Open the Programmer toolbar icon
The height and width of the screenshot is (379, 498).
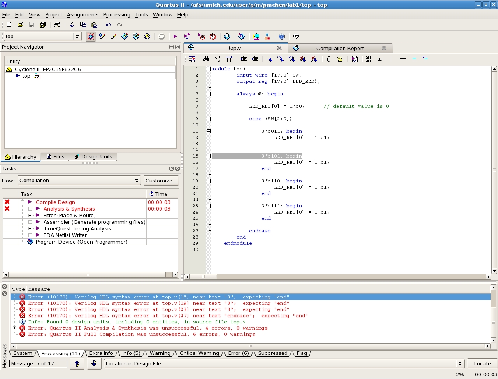(242, 36)
